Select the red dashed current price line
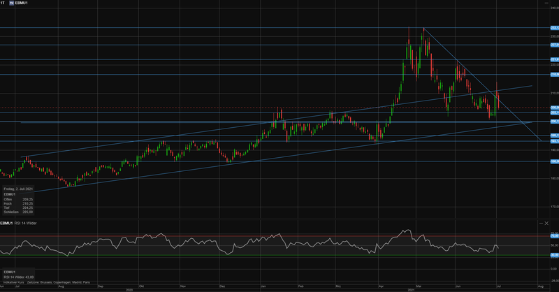 tap(210, 108)
